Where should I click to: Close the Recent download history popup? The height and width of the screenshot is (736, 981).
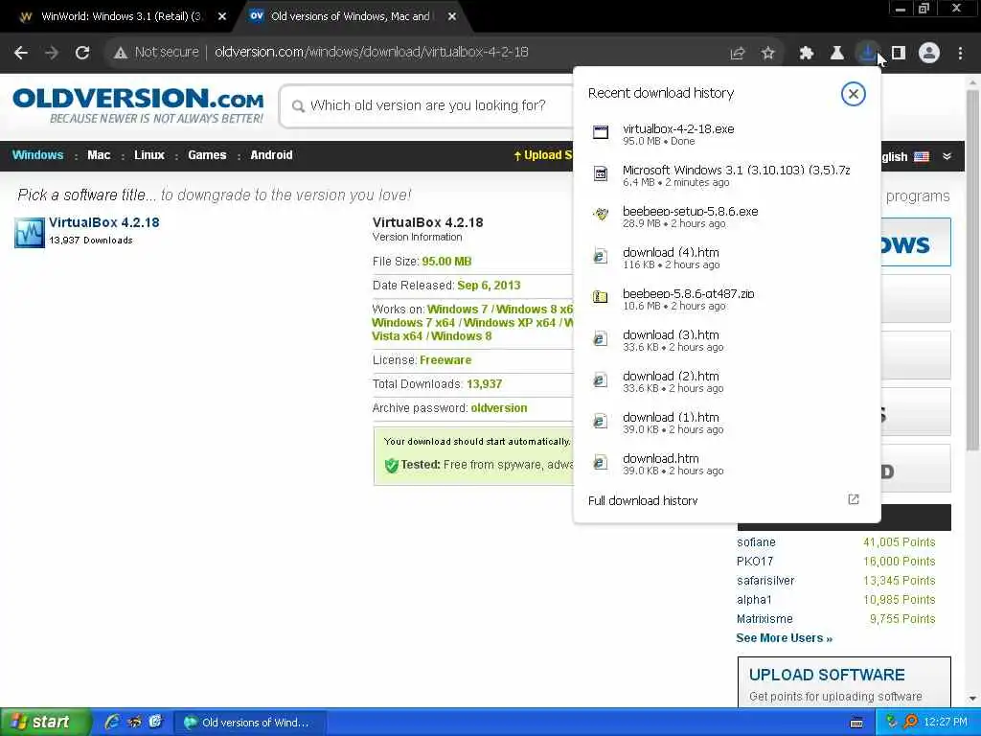(853, 94)
